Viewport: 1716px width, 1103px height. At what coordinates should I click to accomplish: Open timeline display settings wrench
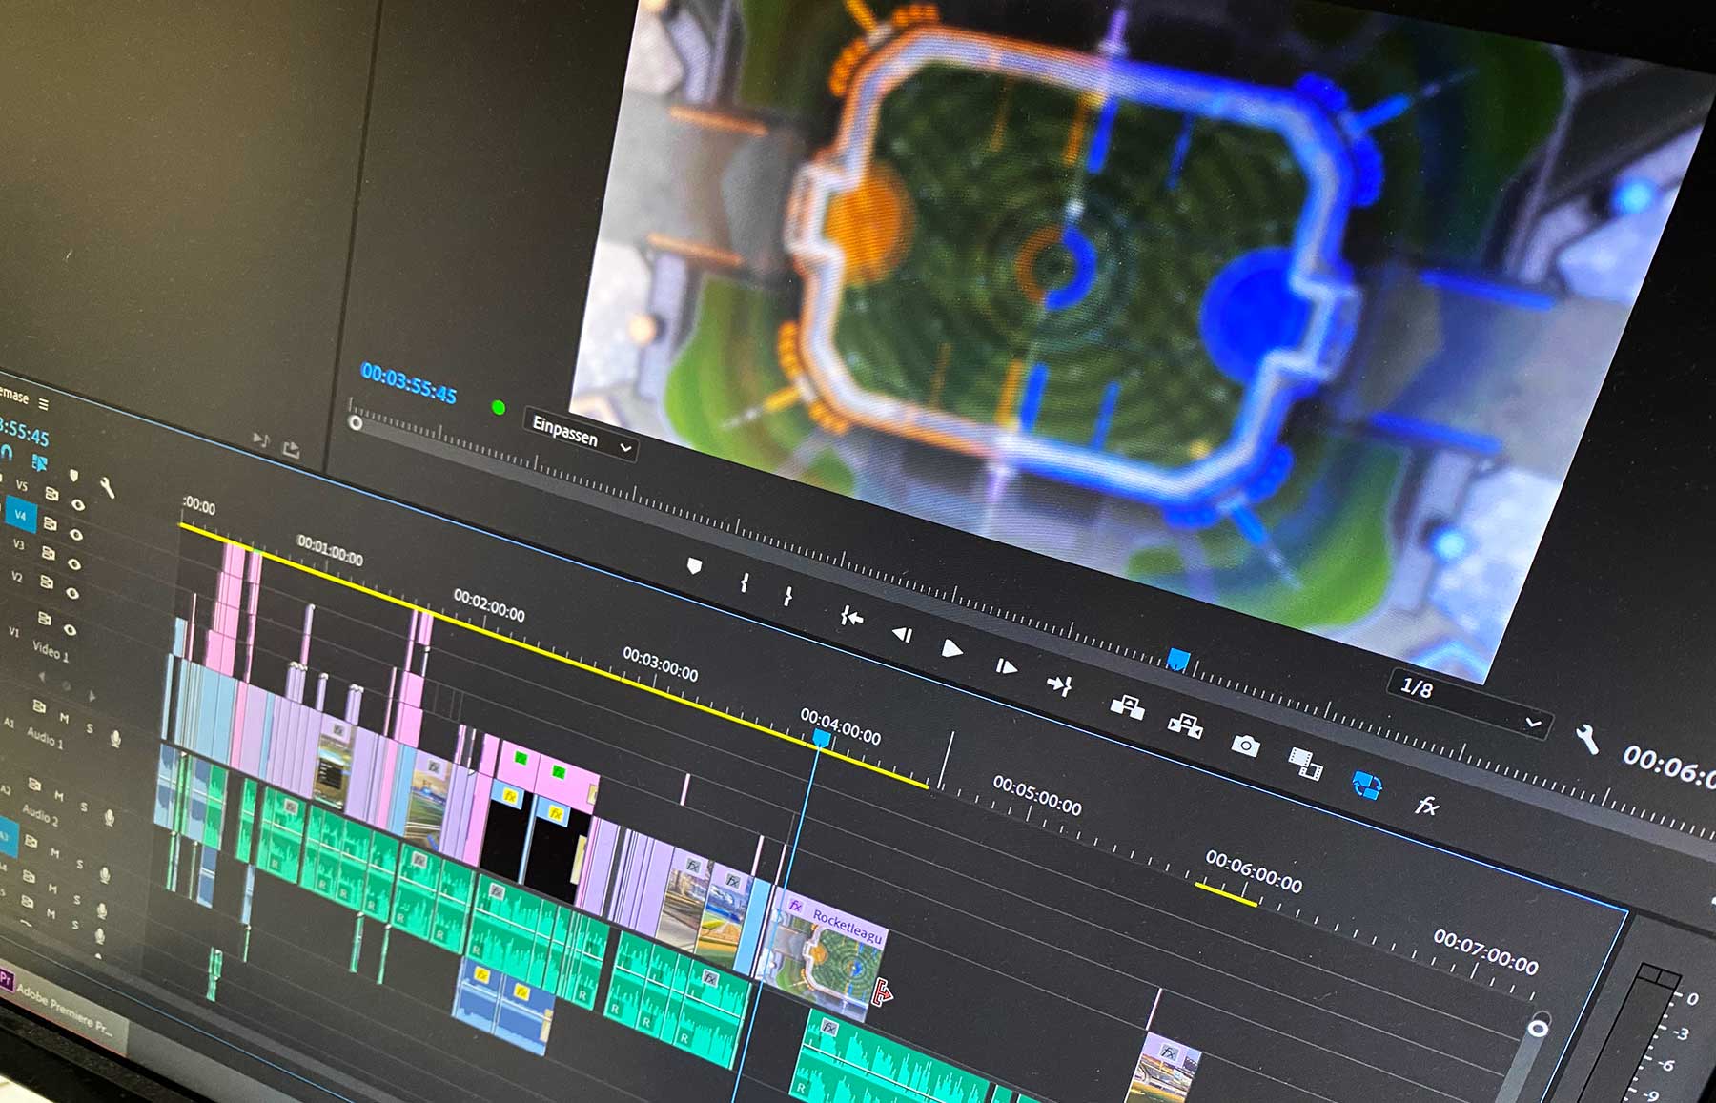(107, 487)
